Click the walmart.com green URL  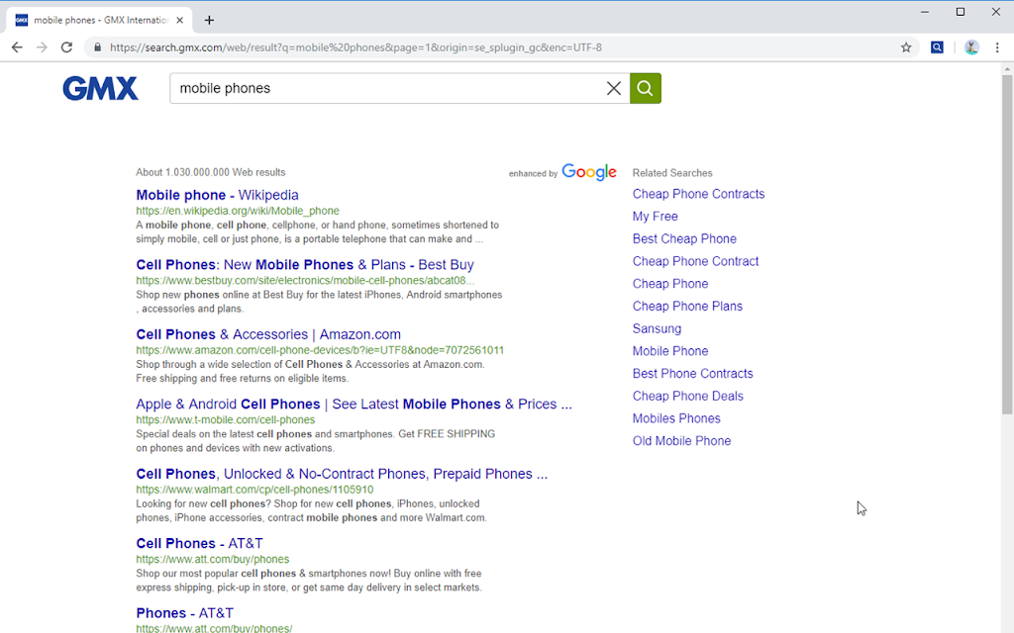(254, 490)
